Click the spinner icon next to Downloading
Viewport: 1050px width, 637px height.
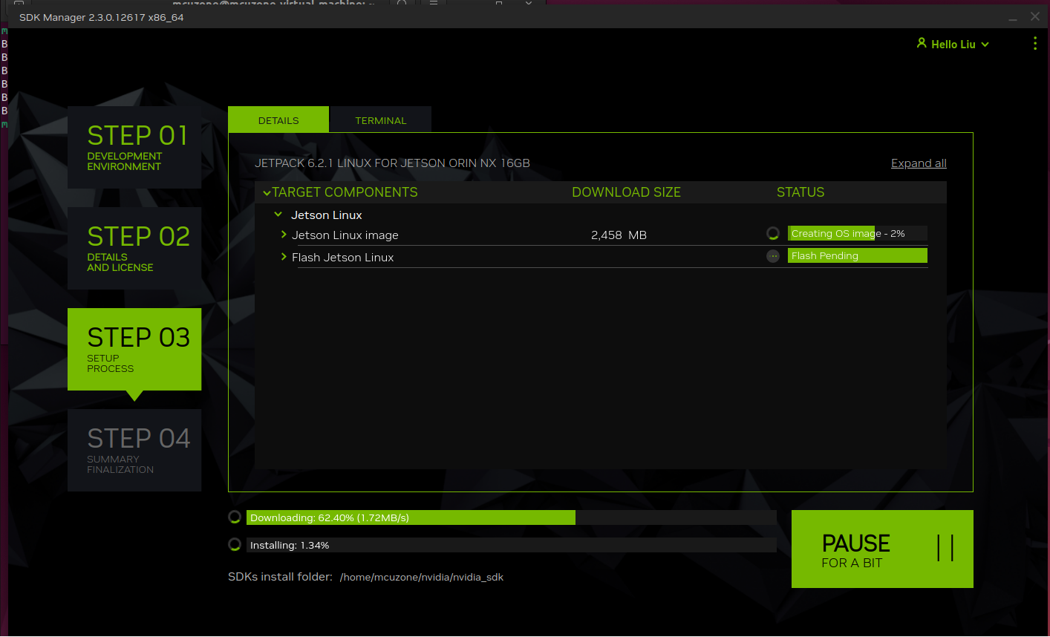point(235,517)
